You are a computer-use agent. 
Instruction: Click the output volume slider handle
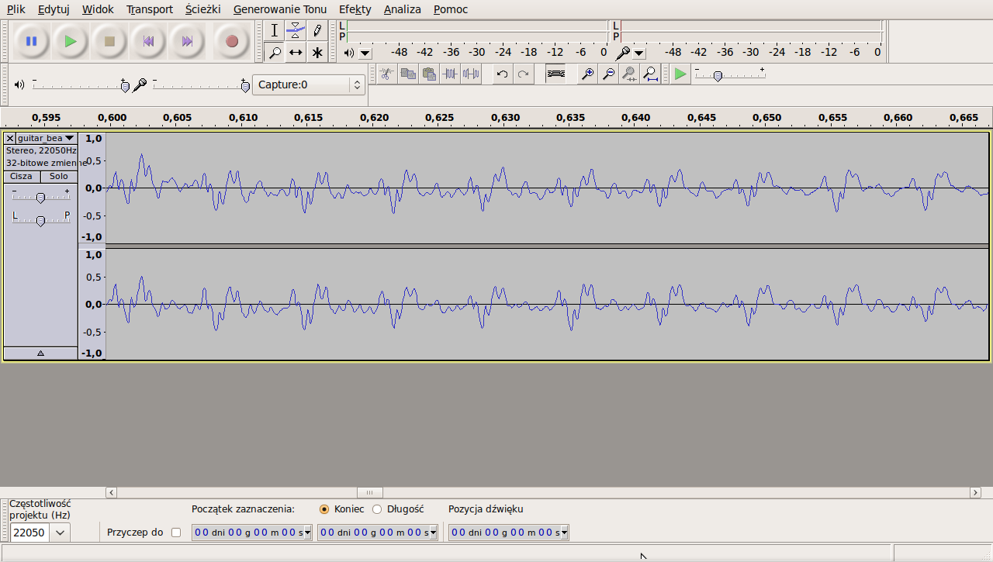125,85
